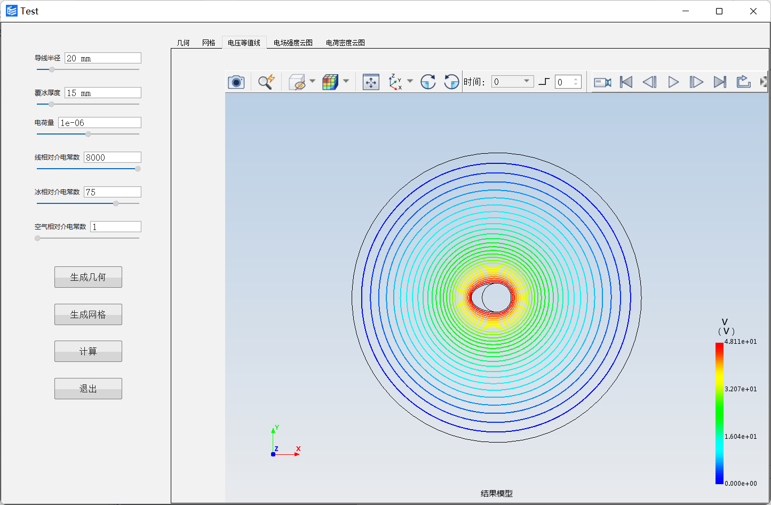
Task: Switch to the 几何 tab
Action: (x=183, y=43)
